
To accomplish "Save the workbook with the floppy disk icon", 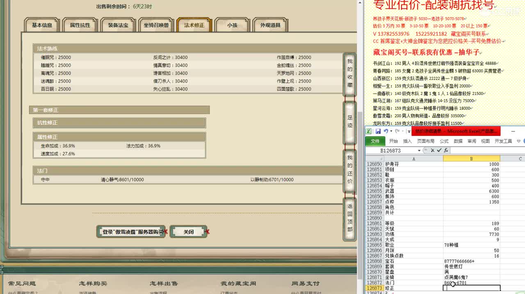I will [378, 131].
